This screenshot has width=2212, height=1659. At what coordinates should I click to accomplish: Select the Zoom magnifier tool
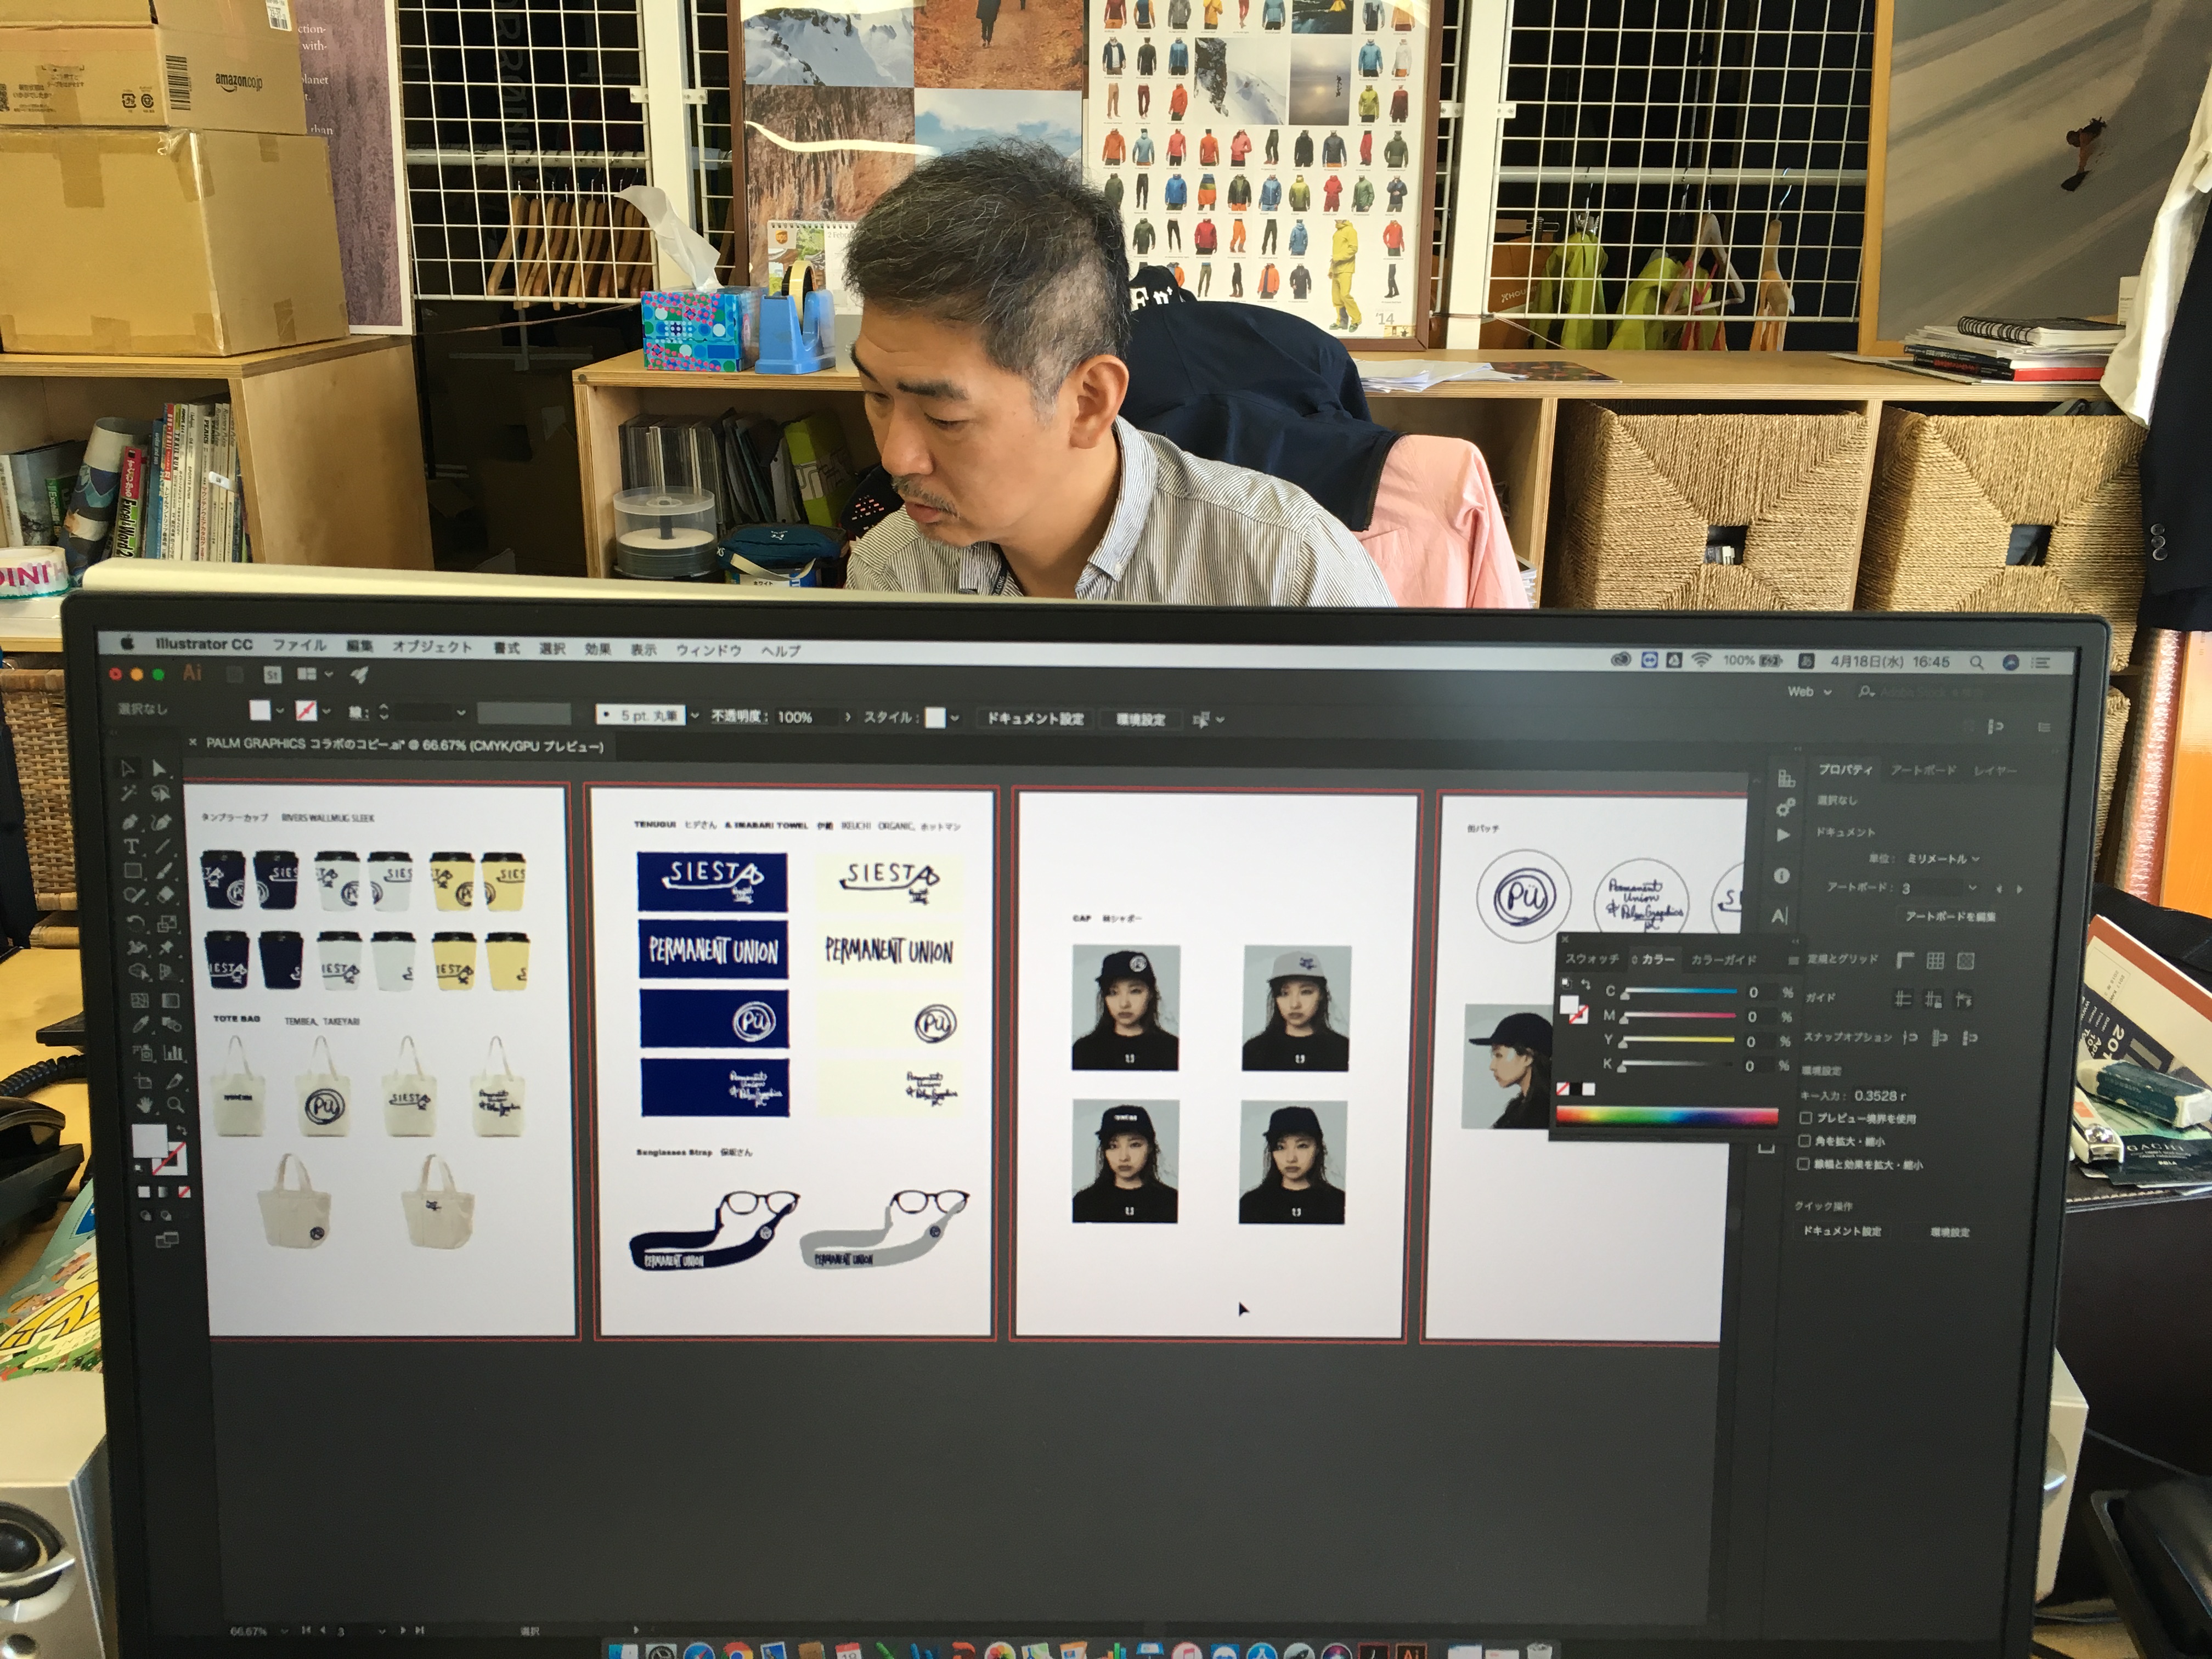(175, 1105)
